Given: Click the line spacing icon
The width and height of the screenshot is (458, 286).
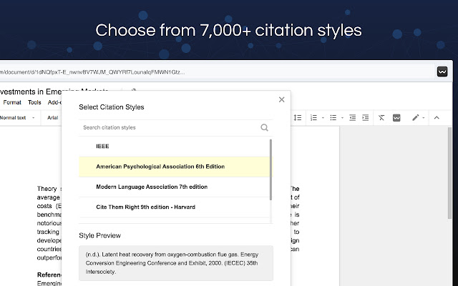Looking at the screenshot, I should pyautogui.click(x=298, y=117).
